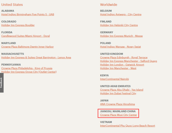Open Crowne Plaza Baltimore Dwntn Inner Harbor link
The image size is (172, 133).
click(x=28, y=47)
